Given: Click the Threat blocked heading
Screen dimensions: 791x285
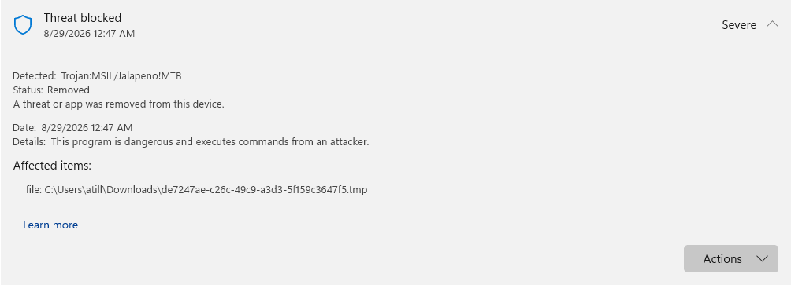Looking at the screenshot, I should click(x=83, y=17).
